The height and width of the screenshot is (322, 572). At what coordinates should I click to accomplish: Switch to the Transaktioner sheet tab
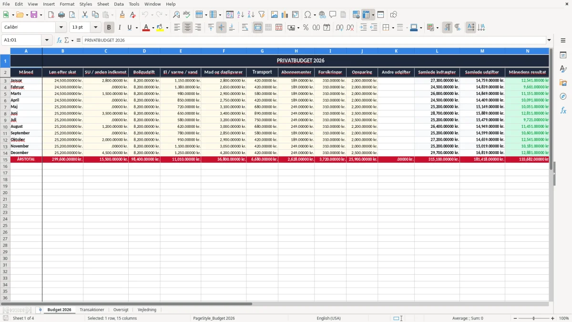92,310
